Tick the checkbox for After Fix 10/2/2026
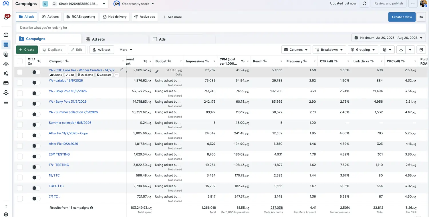 pyautogui.click(x=20, y=146)
